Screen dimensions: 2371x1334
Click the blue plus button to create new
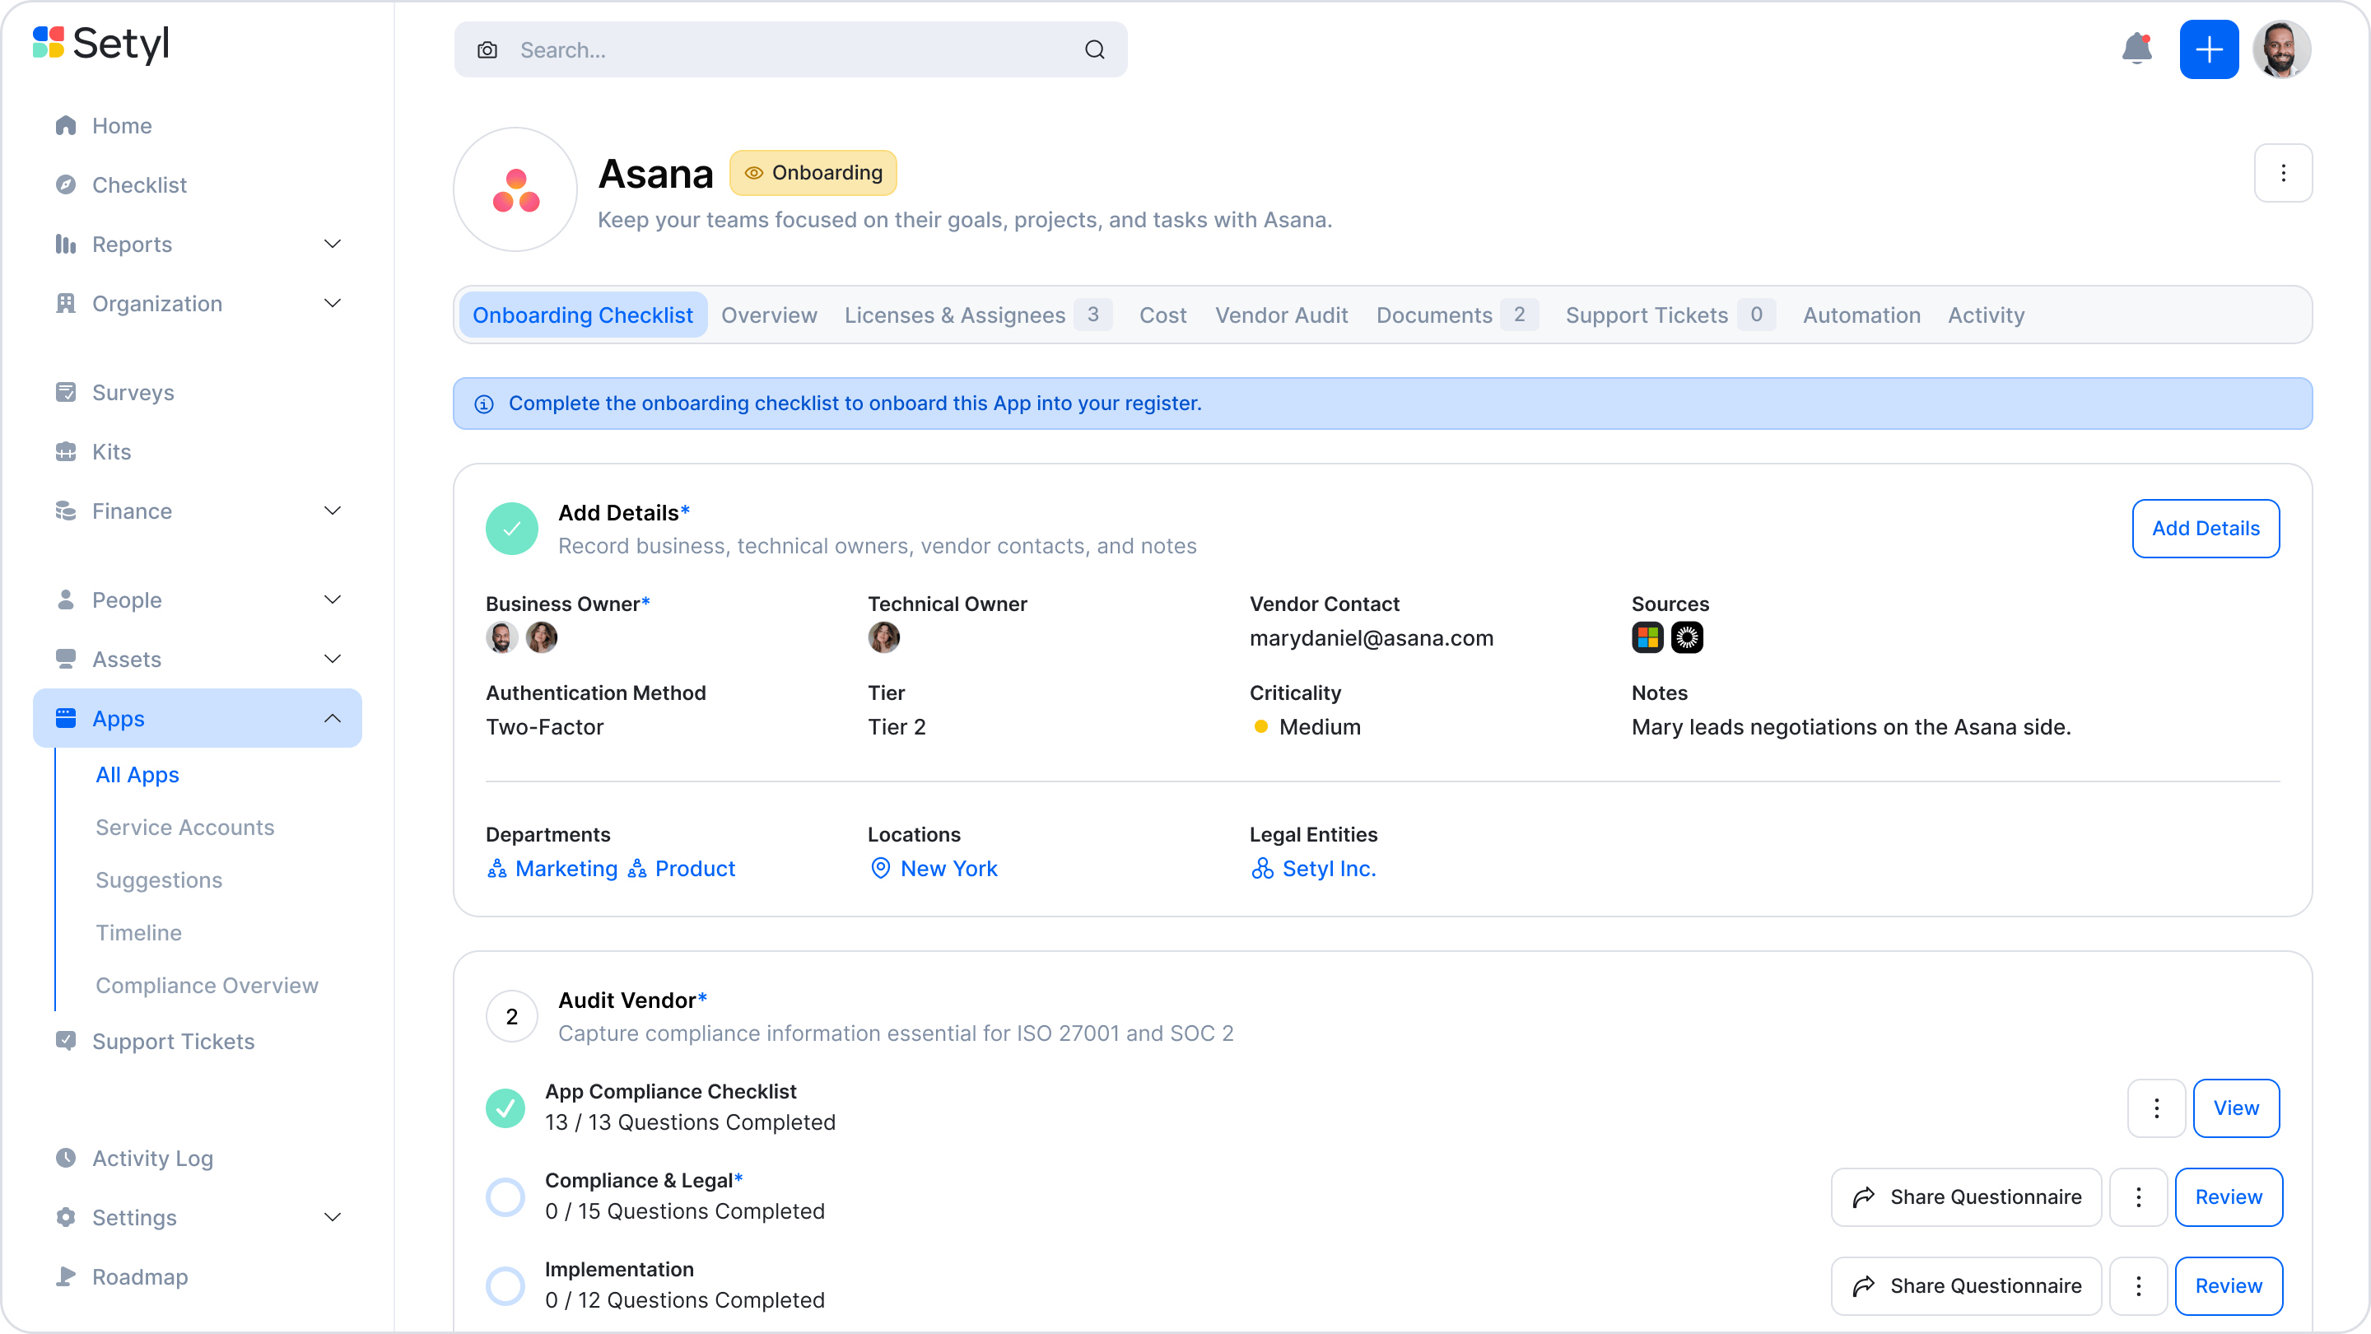pyautogui.click(x=2210, y=49)
